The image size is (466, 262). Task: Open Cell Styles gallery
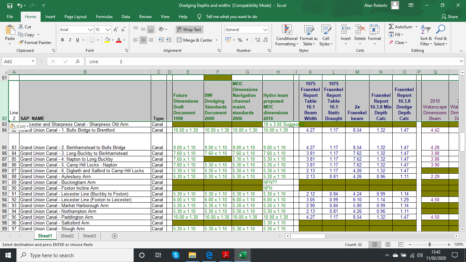(x=326, y=35)
